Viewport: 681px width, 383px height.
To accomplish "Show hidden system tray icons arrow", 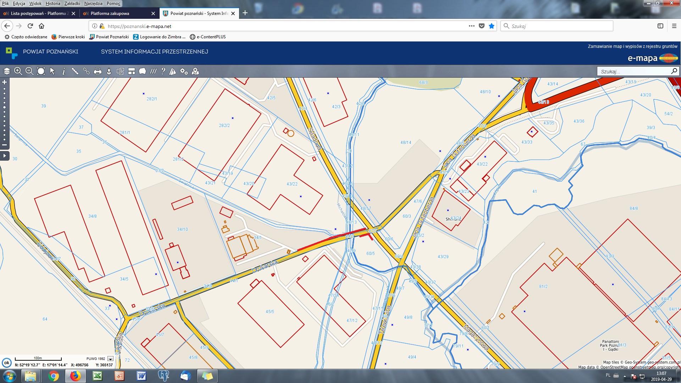I will coord(625,376).
